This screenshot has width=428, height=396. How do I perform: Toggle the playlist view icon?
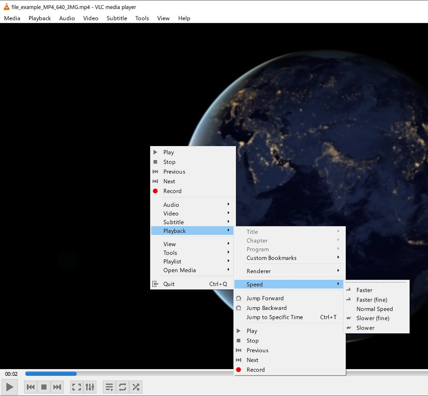109,387
